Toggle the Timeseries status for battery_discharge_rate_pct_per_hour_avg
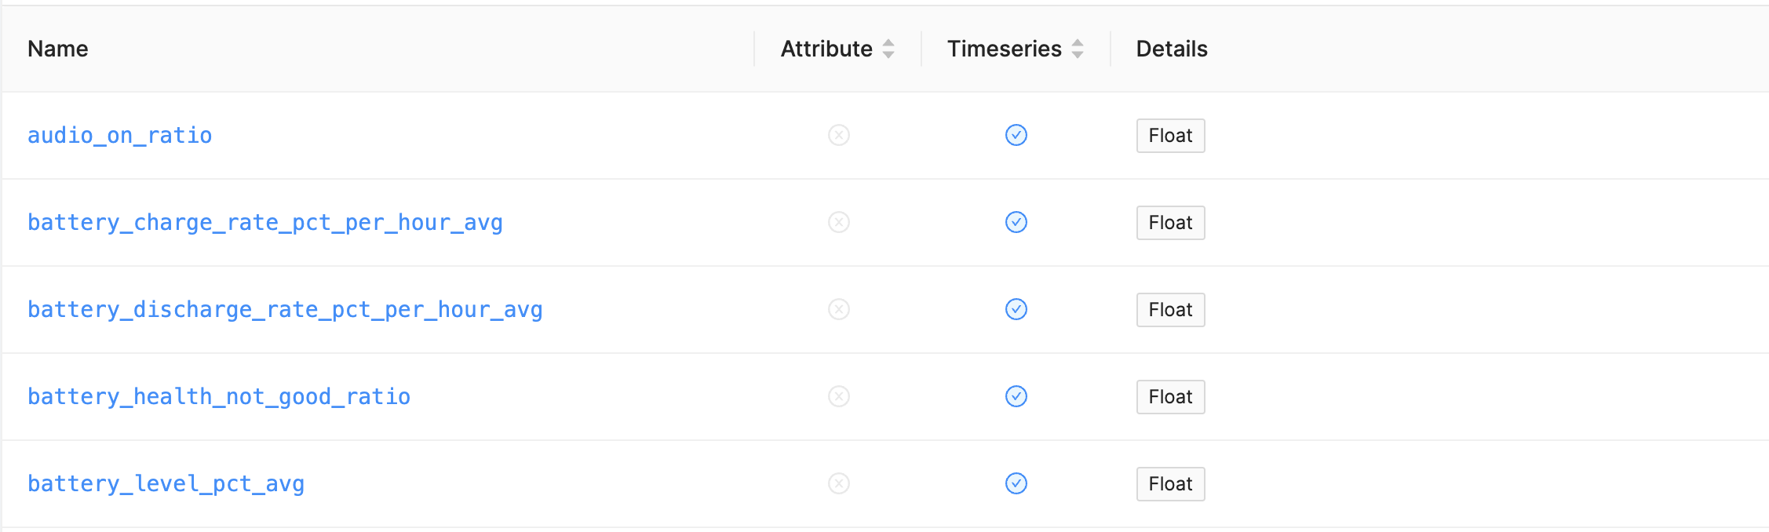The width and height of the screenshot is (1769, 532). click(x=1016, y=310)
